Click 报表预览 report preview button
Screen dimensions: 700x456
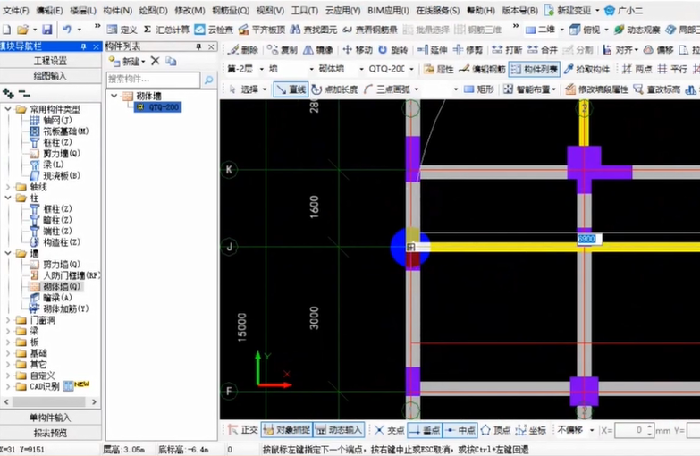click(50, 433)
